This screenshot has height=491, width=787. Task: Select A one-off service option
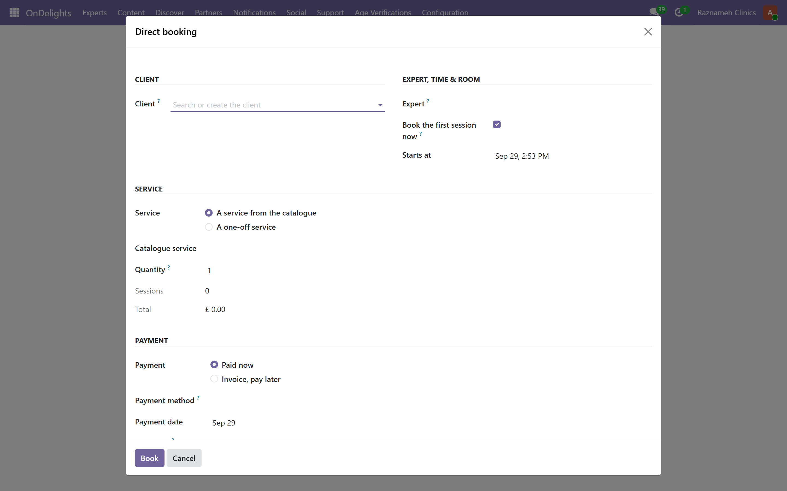point(209,227)
